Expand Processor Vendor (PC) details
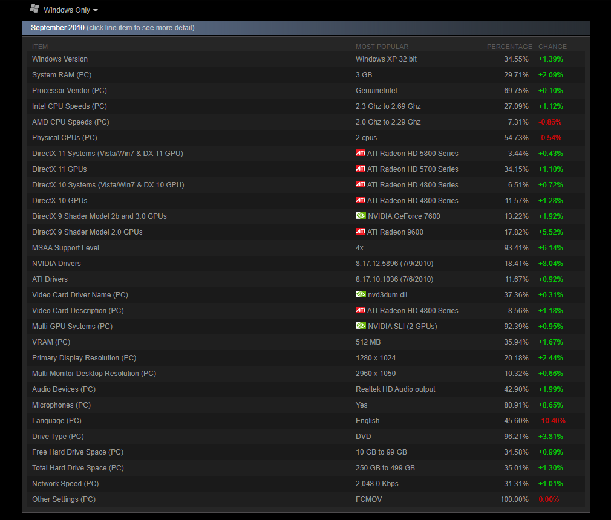Screen dimensions: 611x520 (x=306, y=90)
